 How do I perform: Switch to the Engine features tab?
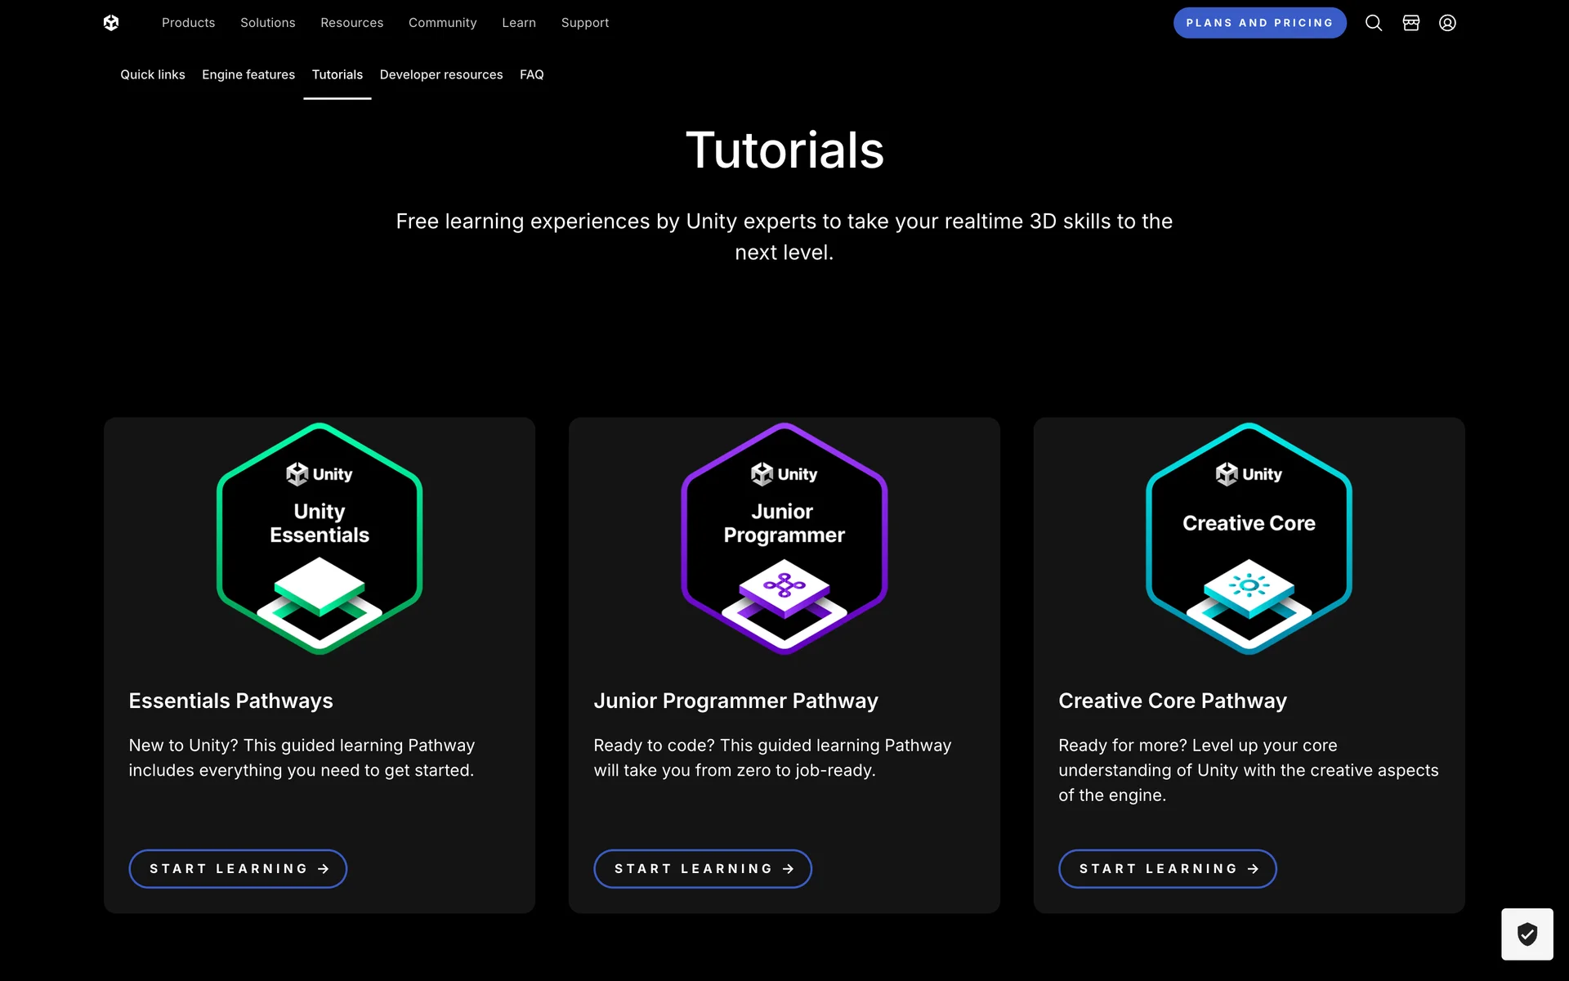[x=248, y=74]
